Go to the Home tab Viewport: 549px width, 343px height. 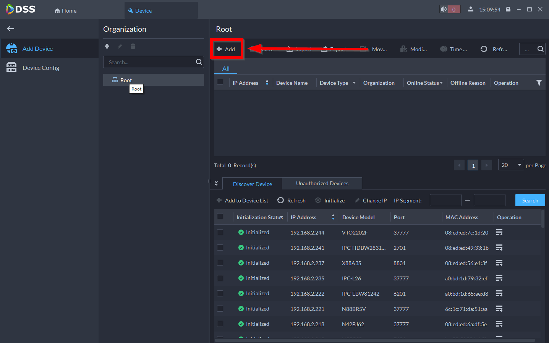66,11
